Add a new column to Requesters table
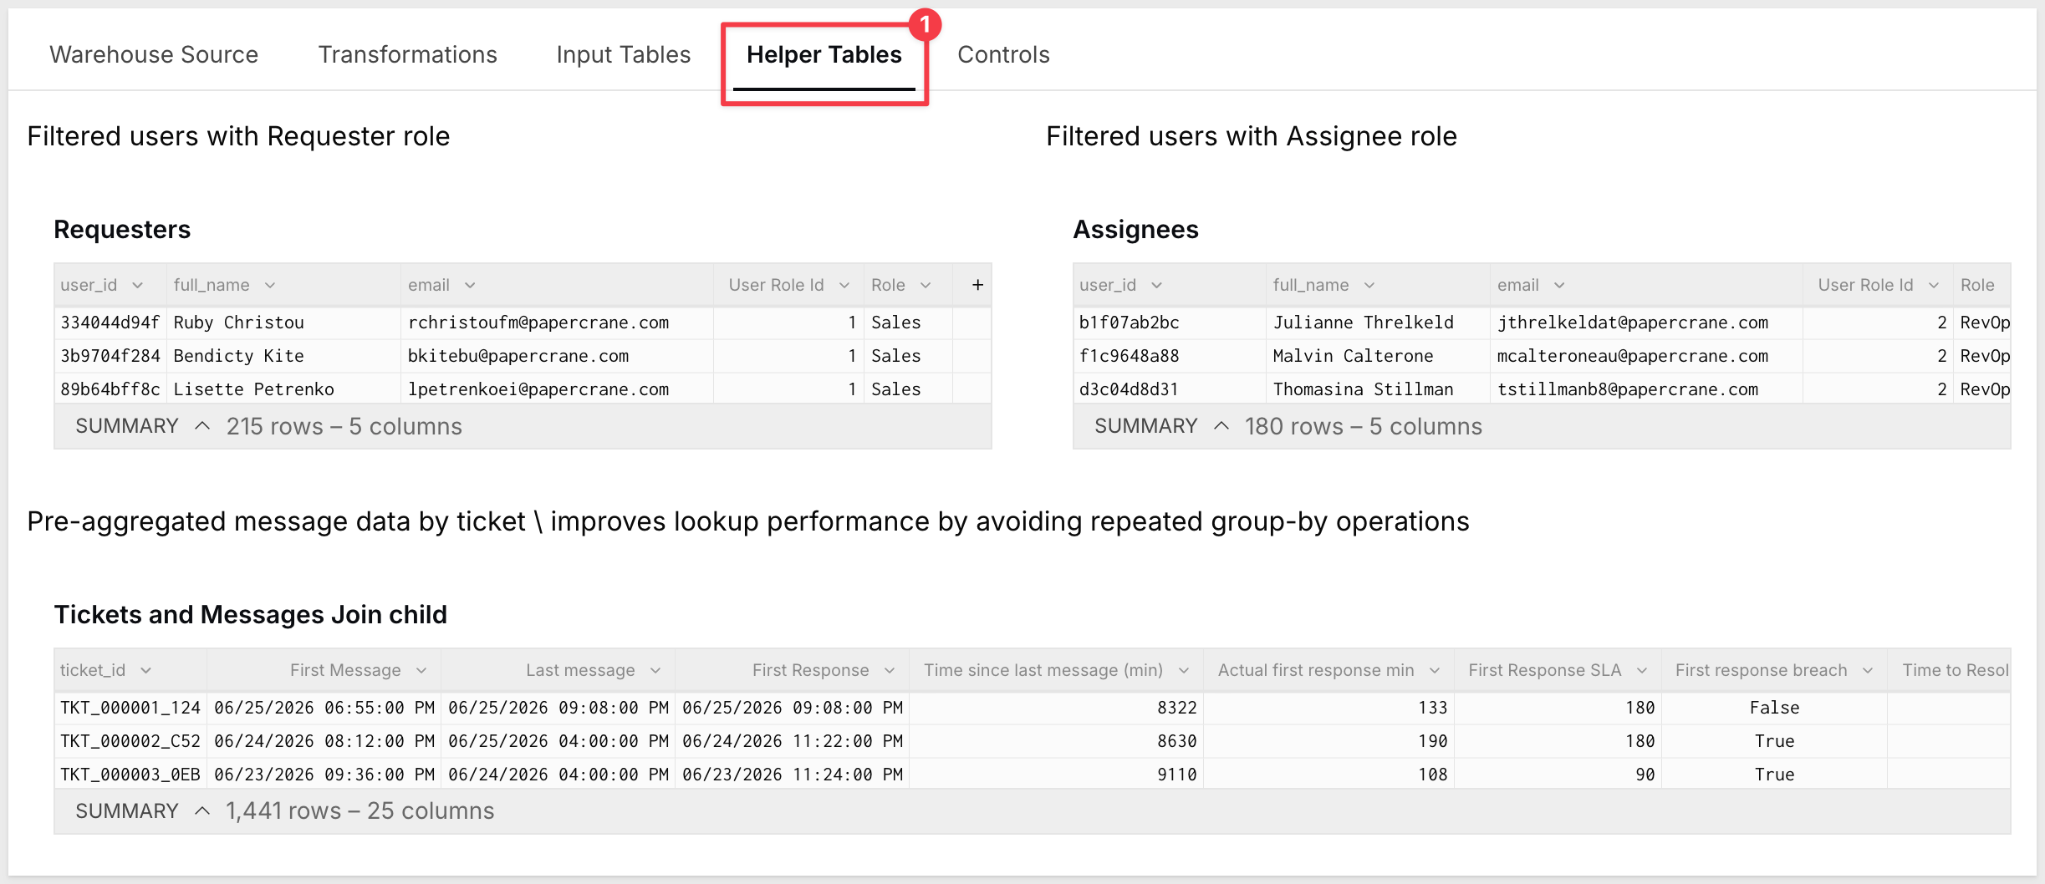 [977, 285]
